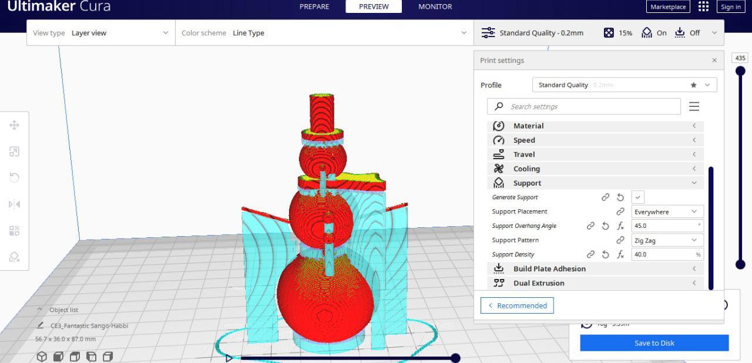752x363 pixels.
Task: Switch to the PREVIEW stage
Action: [374, 6]
